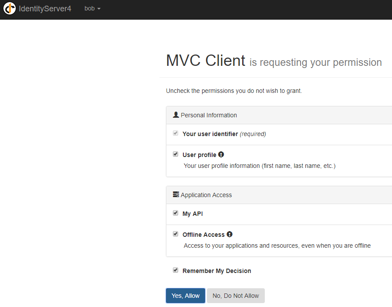
Task: Click the info icon beside Offline Access
Action: (230, 234)
